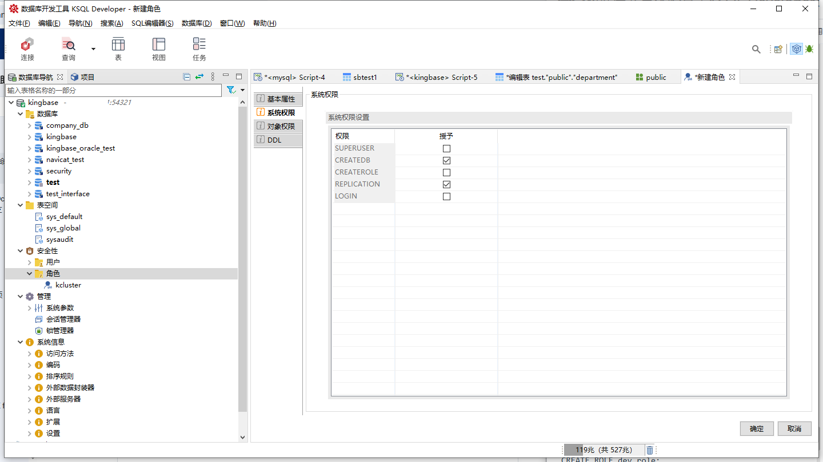This screenshot has height=462, width=823.
Task: Expand the 用户 folder
Action: coord(29,262)
